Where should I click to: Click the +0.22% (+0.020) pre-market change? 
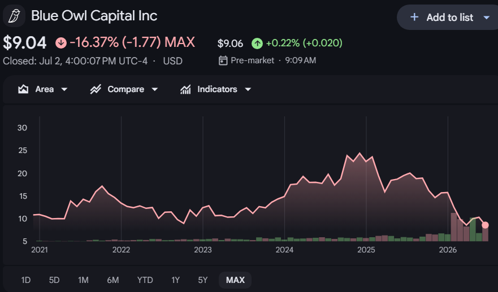304,43
